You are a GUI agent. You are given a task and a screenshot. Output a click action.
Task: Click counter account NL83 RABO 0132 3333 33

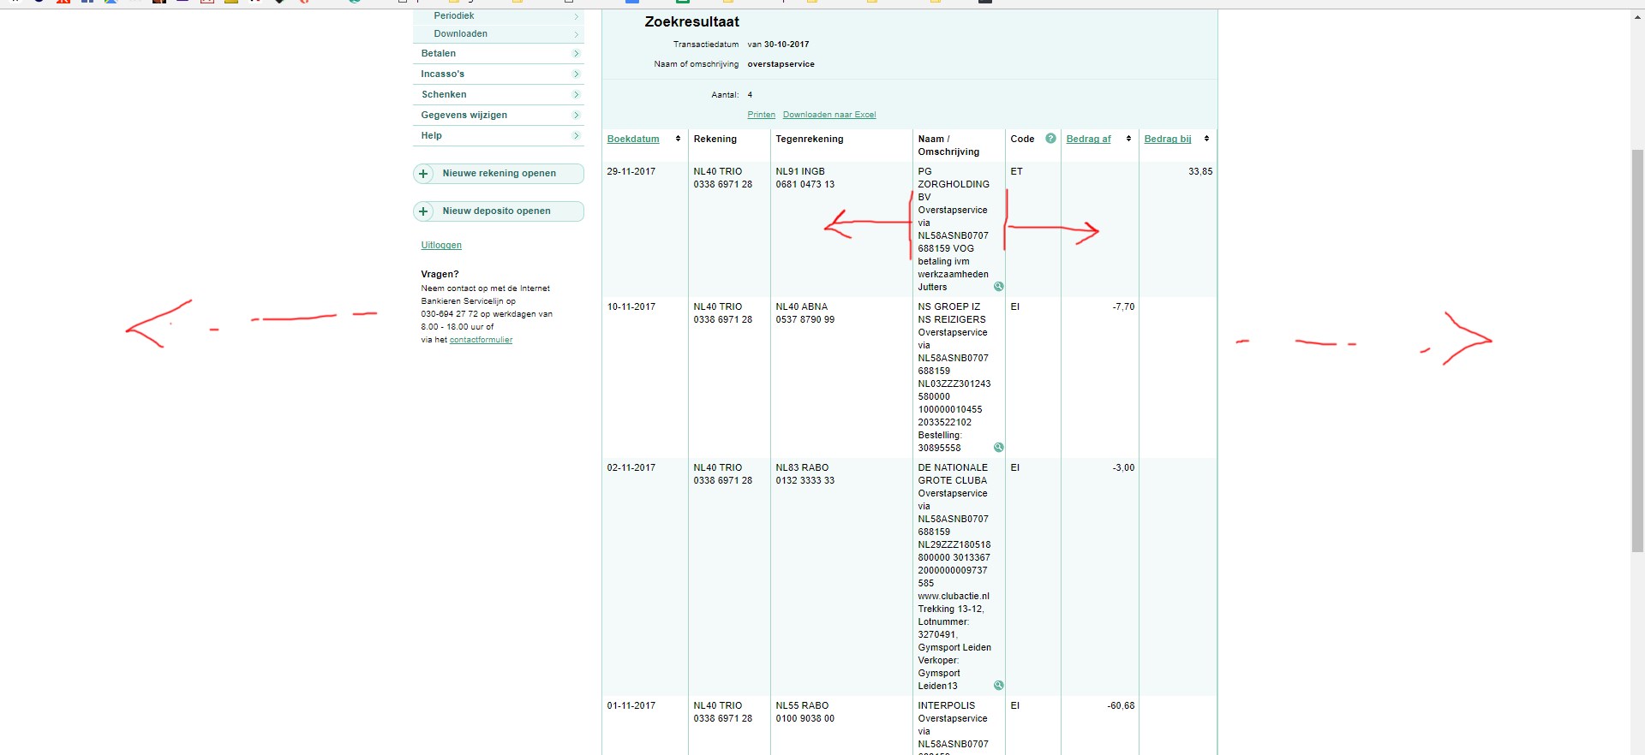tap(805, 474)
